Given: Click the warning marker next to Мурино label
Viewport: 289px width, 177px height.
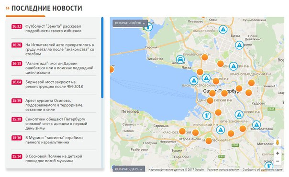Looking at the screenshot, I should click(239, 45).
